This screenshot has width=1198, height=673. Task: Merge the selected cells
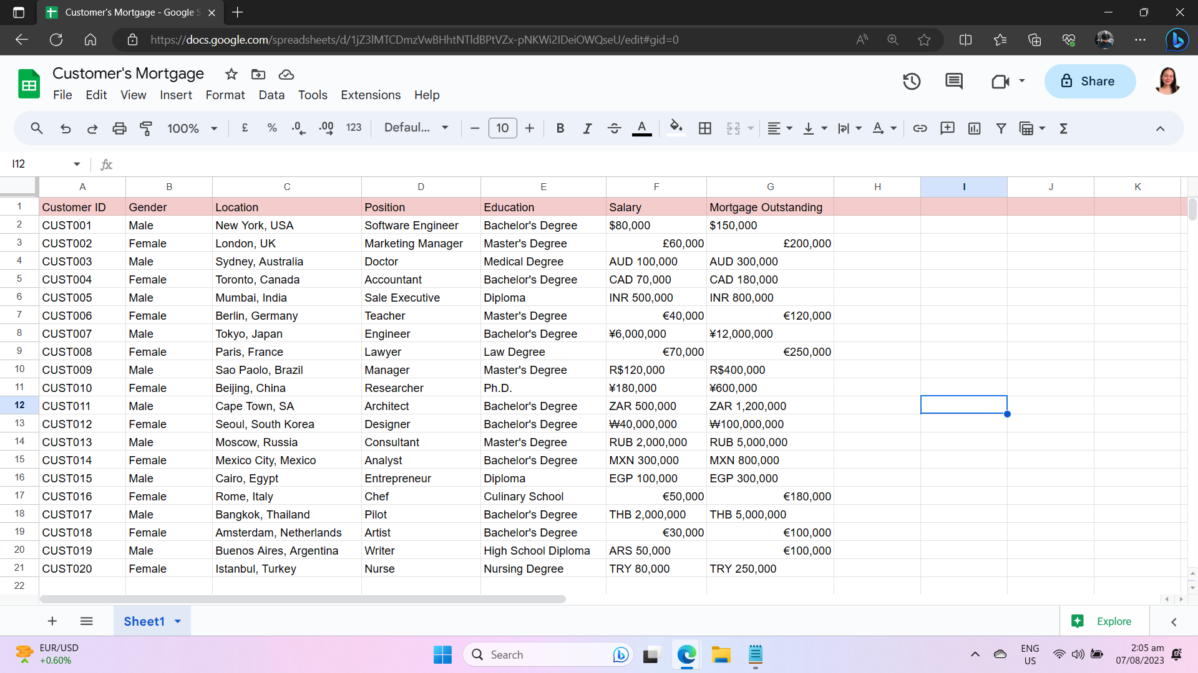(733, 128)
